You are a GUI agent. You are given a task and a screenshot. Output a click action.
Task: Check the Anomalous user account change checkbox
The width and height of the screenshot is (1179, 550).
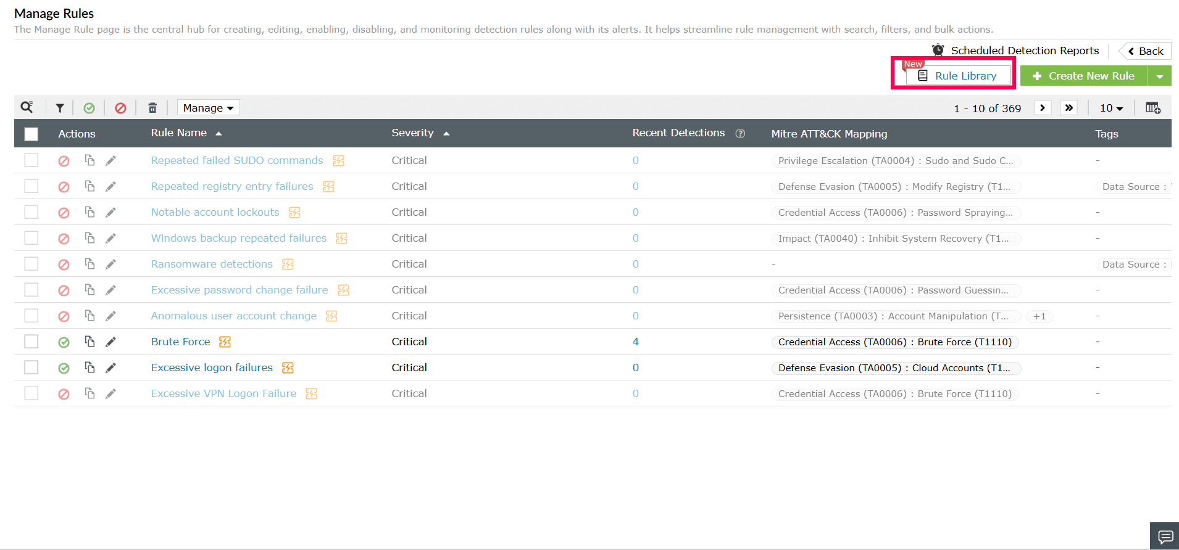[31, 316]
